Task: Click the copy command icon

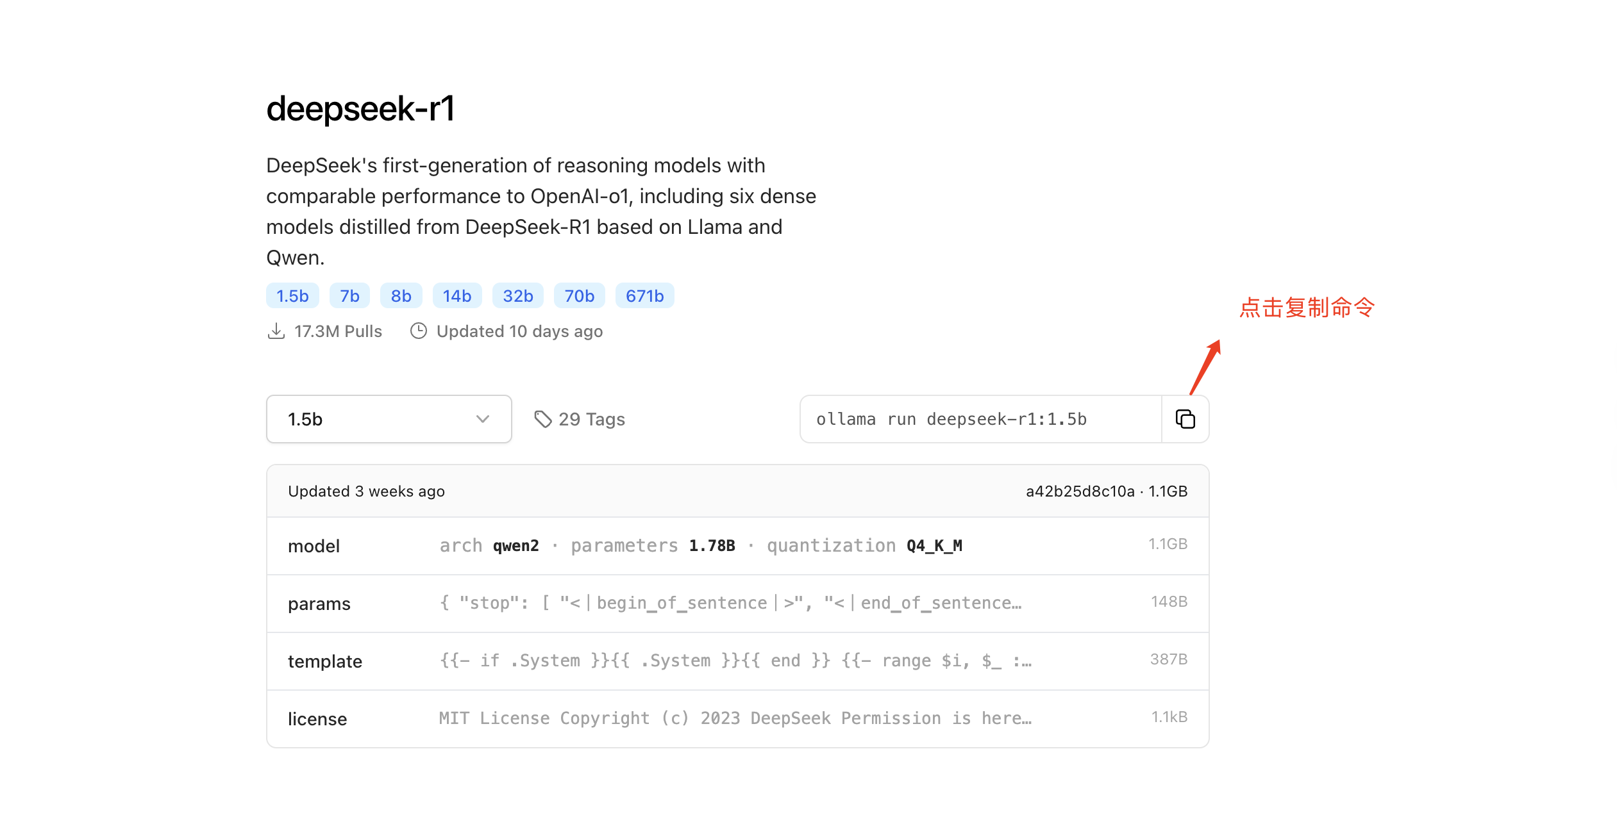Action: click(1185, 419)
